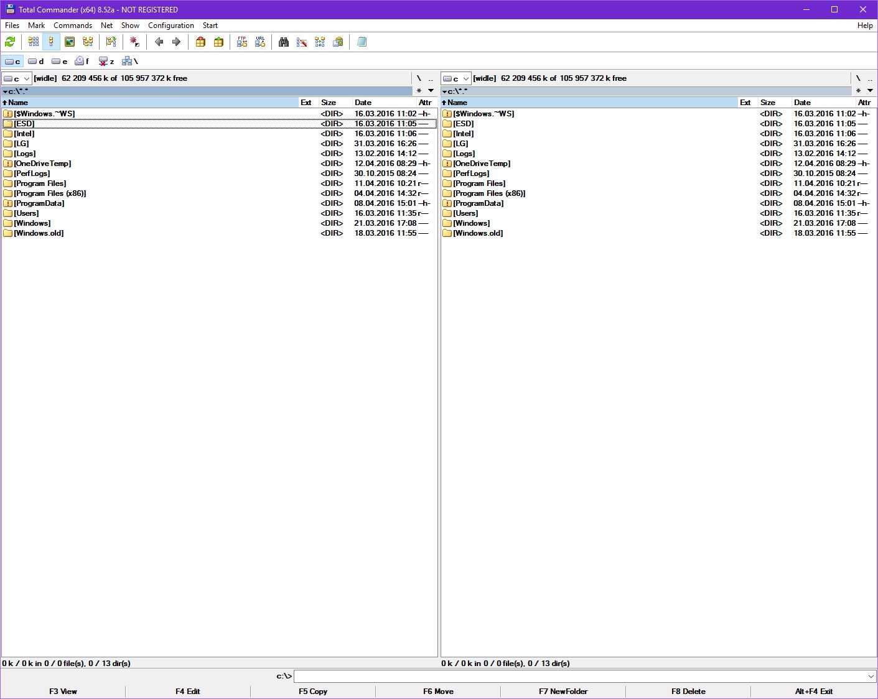Image resolution: width=878 pixels, height=699 pixels.
Task: Select [Users] in right panel
Action: pos(658,213)
